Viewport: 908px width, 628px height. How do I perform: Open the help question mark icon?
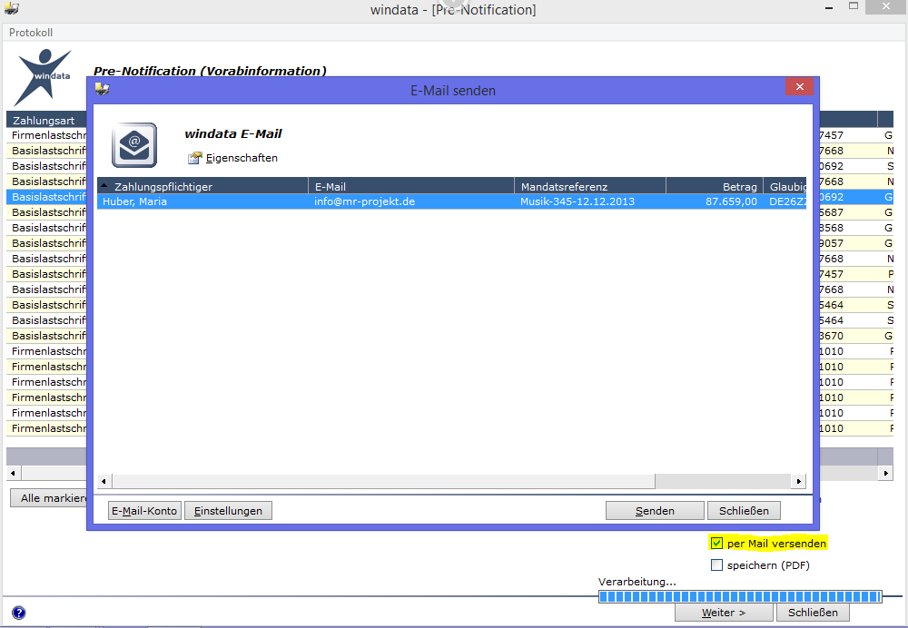point(18,613)
